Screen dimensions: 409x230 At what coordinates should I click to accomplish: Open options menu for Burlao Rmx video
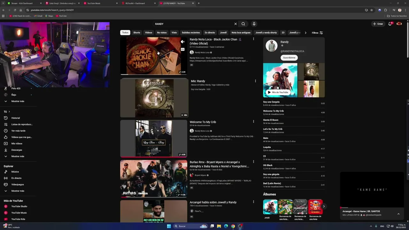click(x=253, y=162)
